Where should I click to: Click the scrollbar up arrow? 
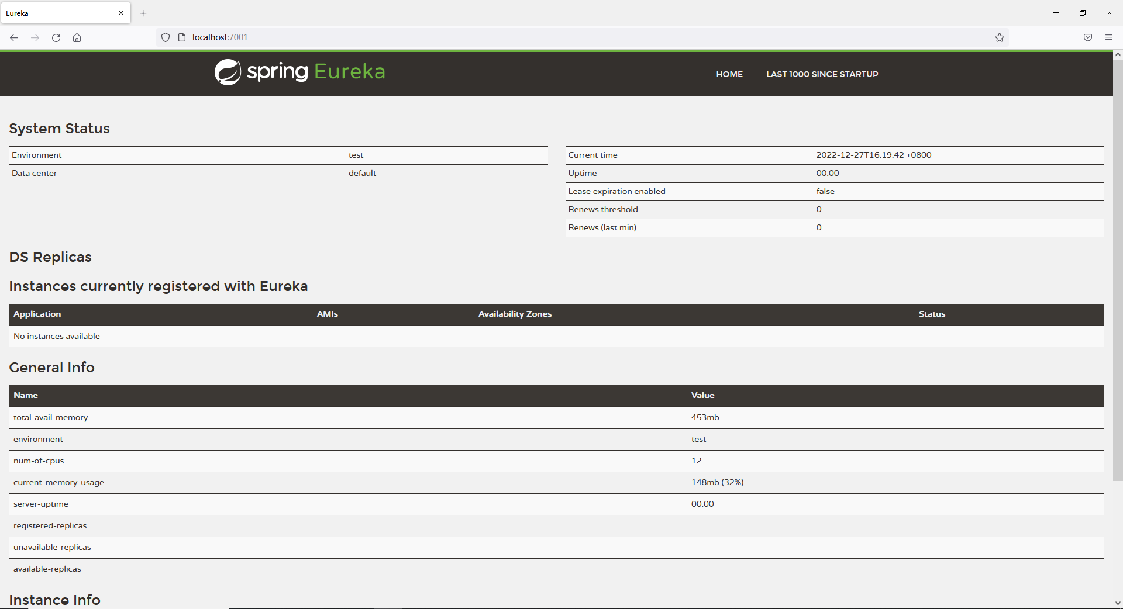(1118, 54)
